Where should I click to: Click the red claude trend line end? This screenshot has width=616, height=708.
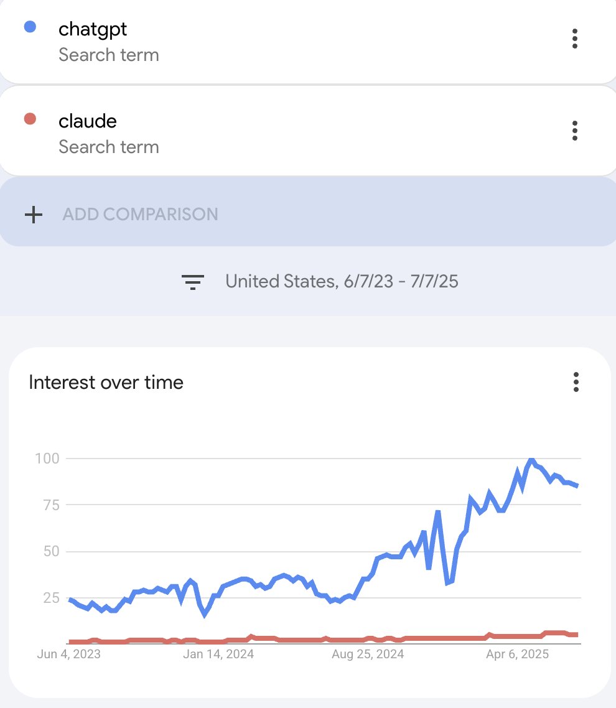tap(576, 635)
